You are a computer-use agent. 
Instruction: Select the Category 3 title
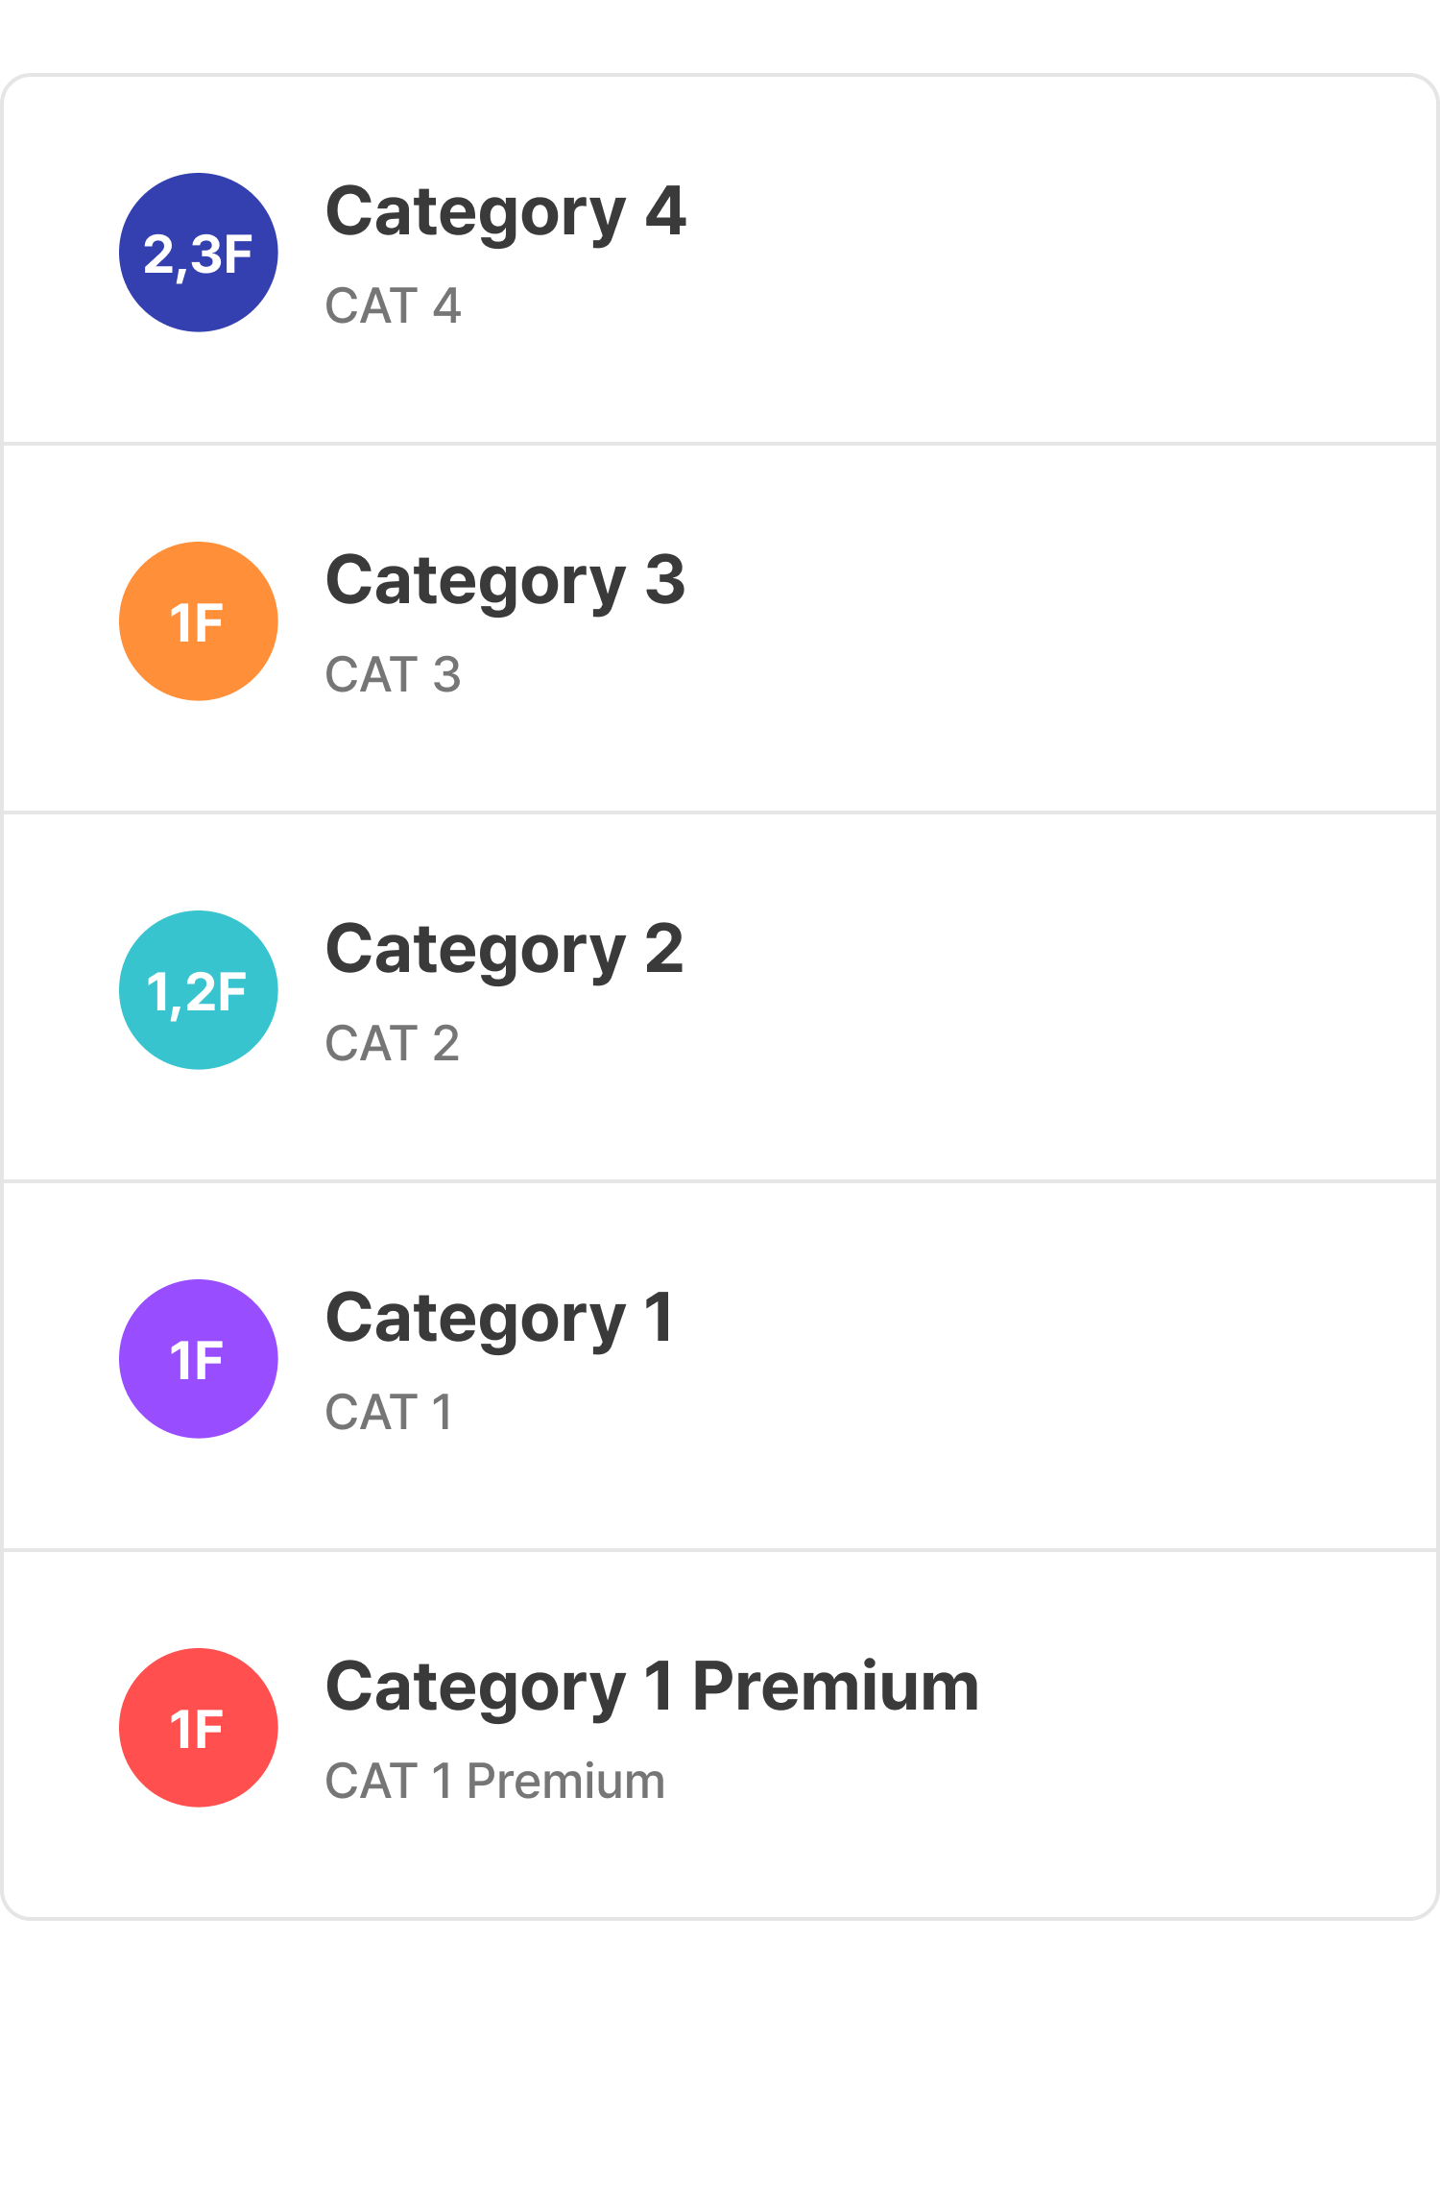(505, 581)
